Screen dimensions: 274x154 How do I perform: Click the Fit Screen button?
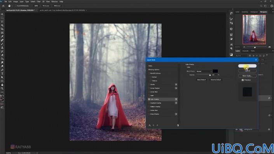click(x=46, y=6)
